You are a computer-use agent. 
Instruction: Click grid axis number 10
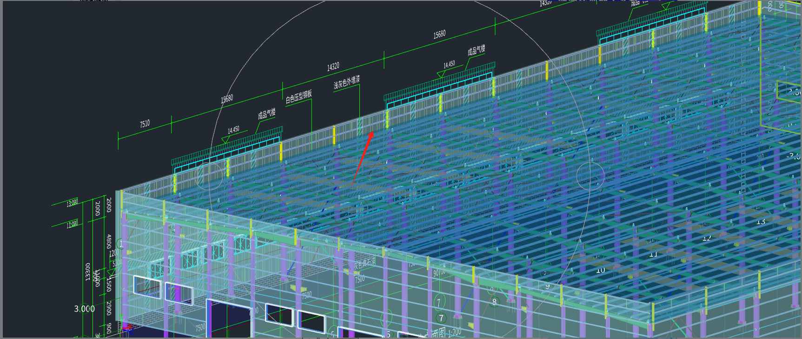point(600,270)
